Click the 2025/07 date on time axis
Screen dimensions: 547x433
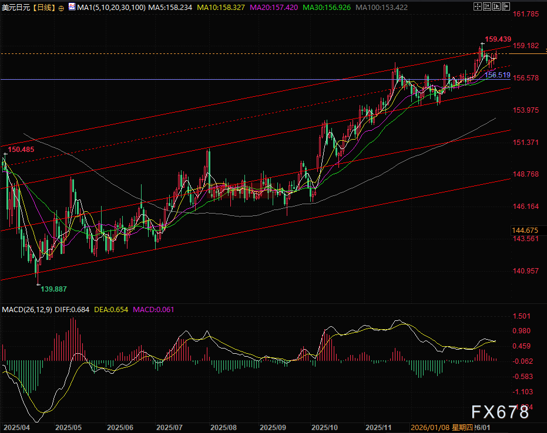tap(170, 428)
